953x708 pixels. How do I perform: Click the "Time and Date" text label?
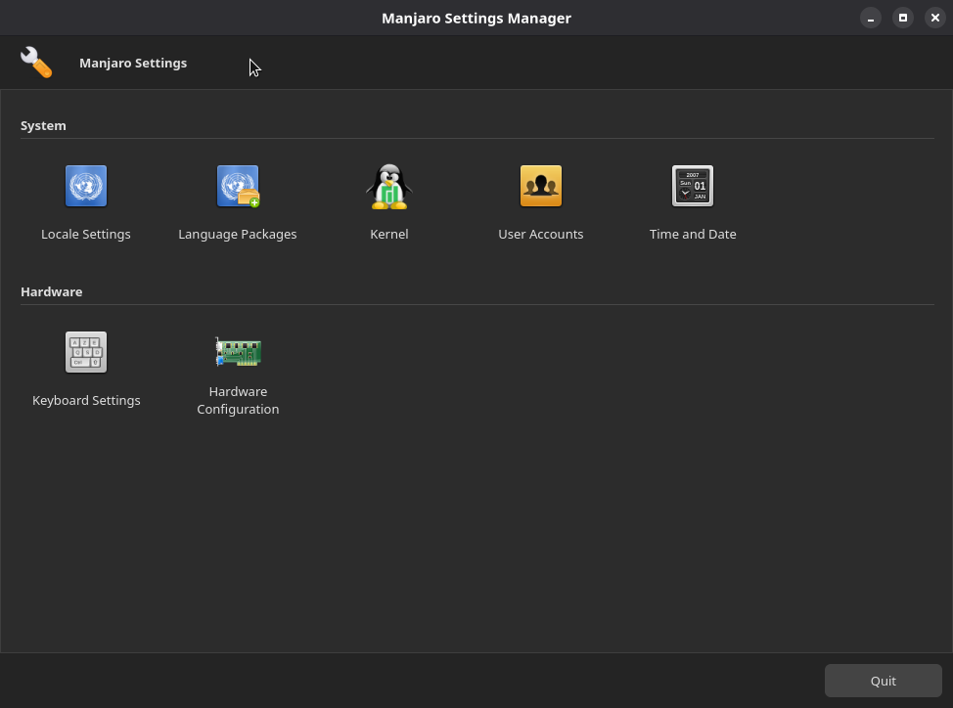(693, 235)
